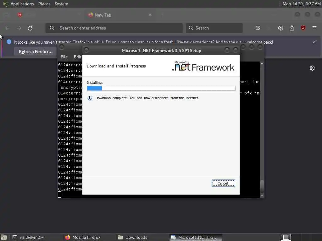Cancel the .NET Framework installation
The width and height of the screenshot is (322, 241).
pos(223,183)
